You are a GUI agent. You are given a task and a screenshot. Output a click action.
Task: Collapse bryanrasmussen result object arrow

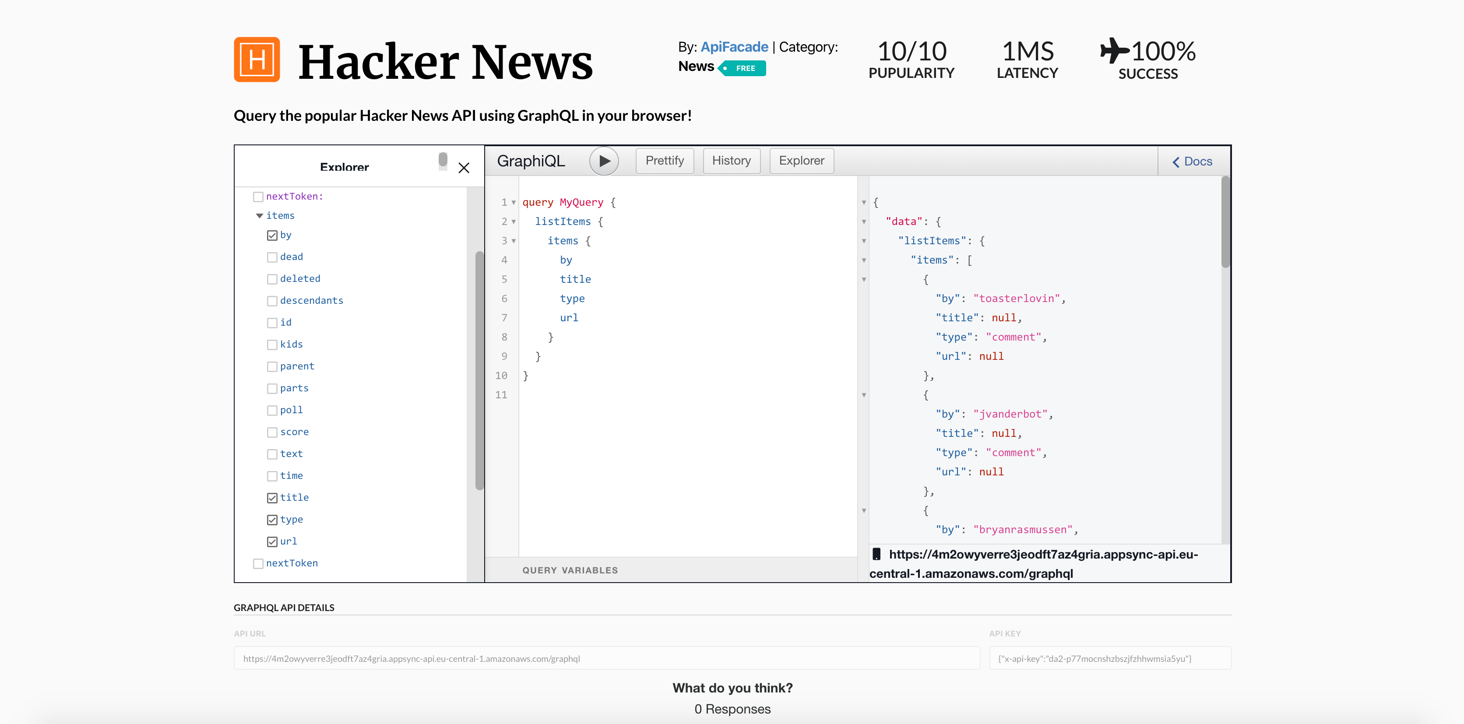[x=864, y=511]
